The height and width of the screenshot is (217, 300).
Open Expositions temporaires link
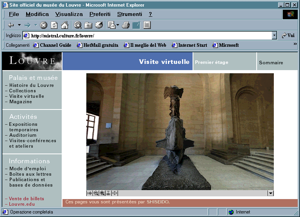(x=23, y=127)
